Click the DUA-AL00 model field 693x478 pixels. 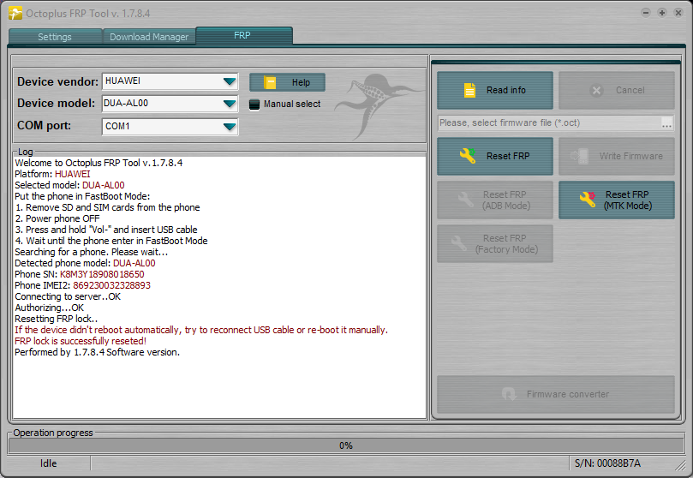[170, 104]
